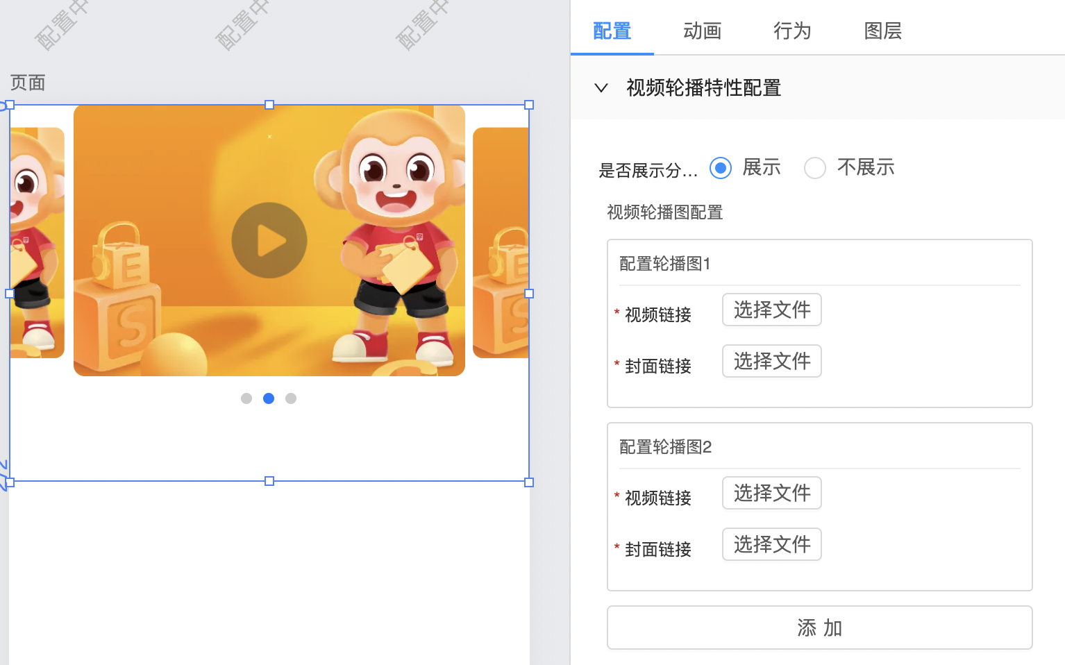Open the 行为 tab

coord(792,31)
